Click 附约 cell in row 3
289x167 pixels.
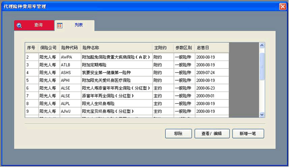point(163,65)
